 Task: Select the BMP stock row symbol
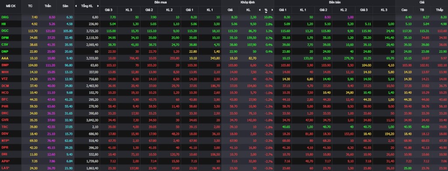click(x=5, y=65)
